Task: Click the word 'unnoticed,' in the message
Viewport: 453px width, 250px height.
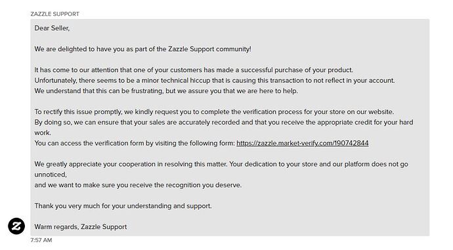Action: [51, 175]
